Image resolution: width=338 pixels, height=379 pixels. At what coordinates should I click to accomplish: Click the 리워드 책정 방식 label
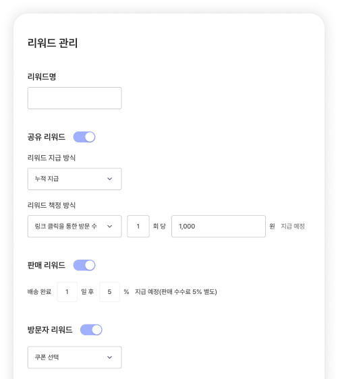click(51, 205)
